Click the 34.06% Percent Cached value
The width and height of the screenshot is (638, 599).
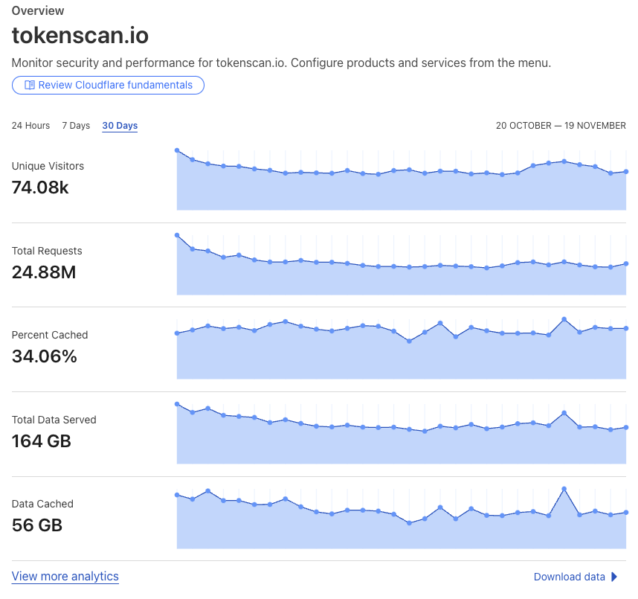[45, 356]
